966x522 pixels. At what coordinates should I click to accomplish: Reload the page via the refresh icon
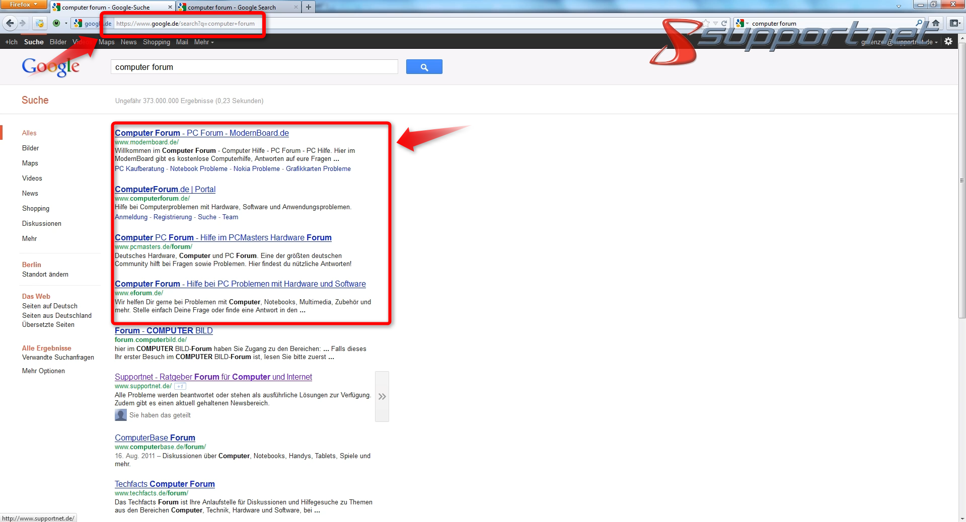click(723, 23)
